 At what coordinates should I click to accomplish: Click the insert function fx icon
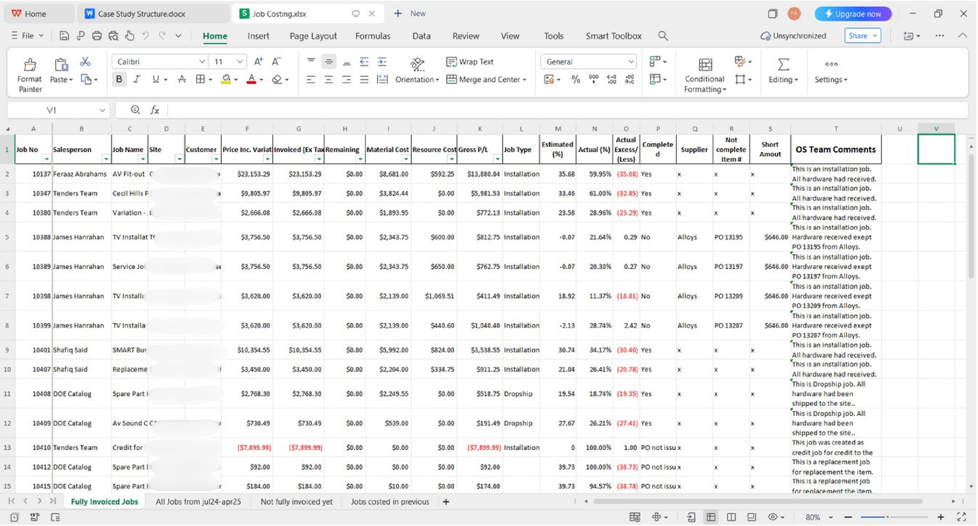click(x=155, y=110)
